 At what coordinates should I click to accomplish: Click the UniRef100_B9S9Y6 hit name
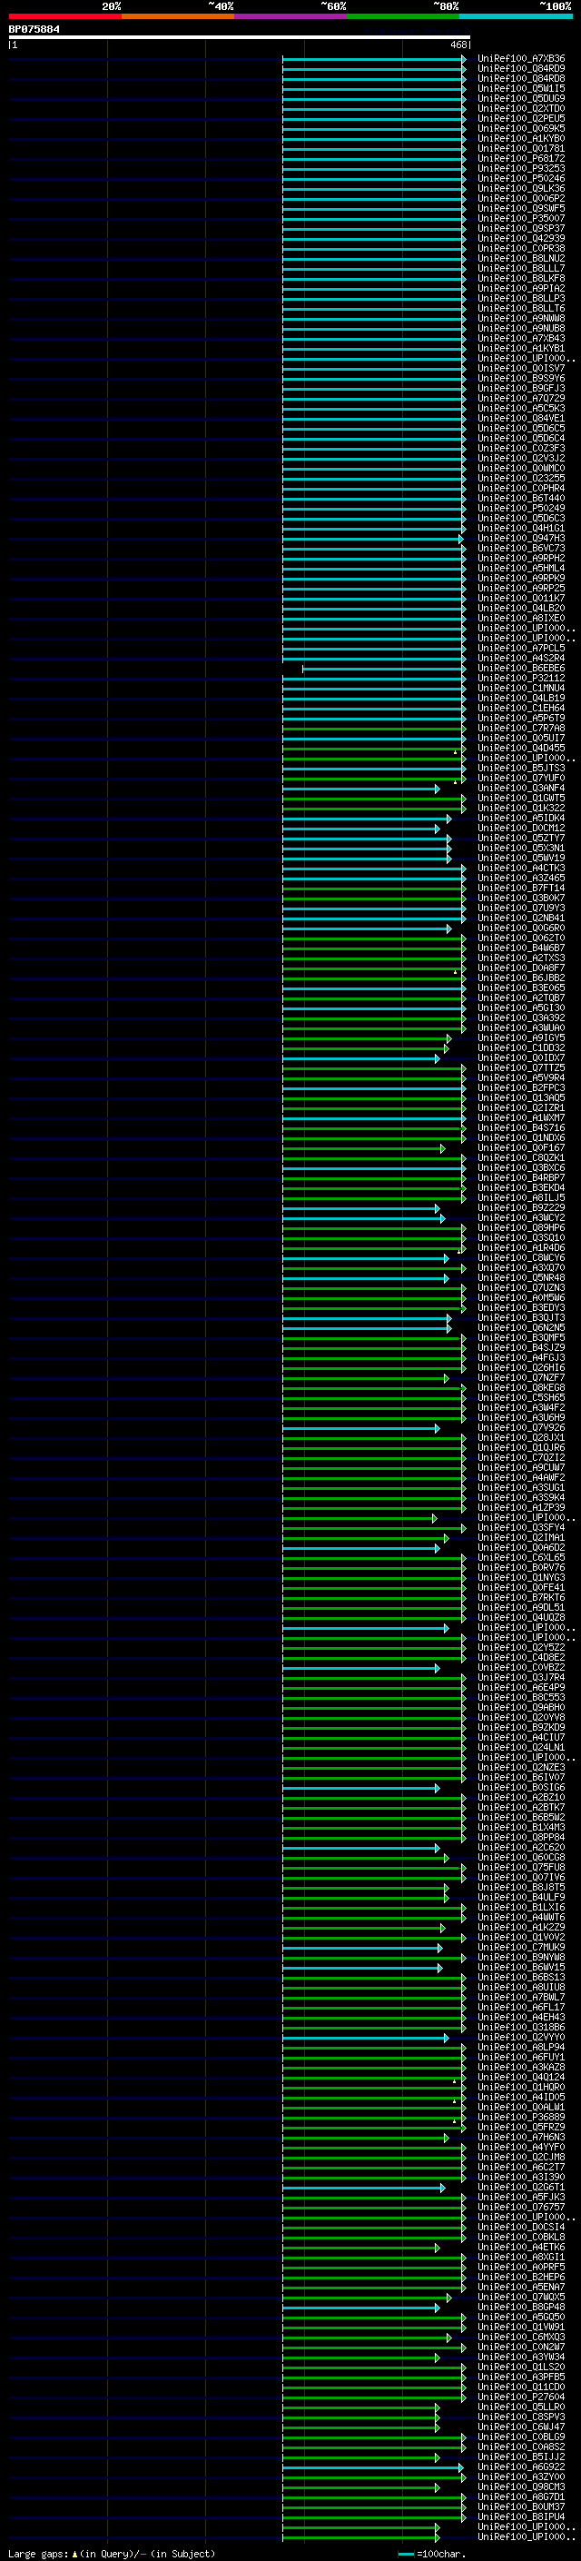pyautogui.click(x=521, y=379)
